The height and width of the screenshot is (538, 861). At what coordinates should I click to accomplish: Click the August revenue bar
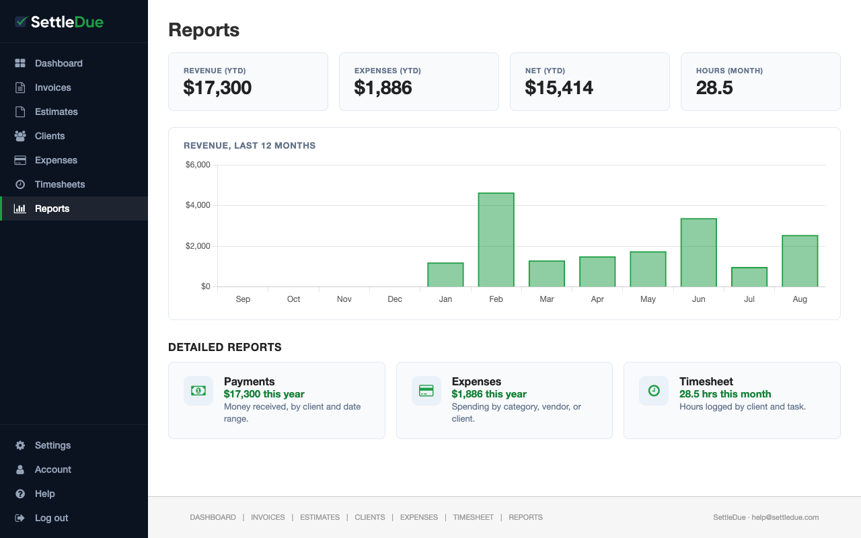pos(800,261)
